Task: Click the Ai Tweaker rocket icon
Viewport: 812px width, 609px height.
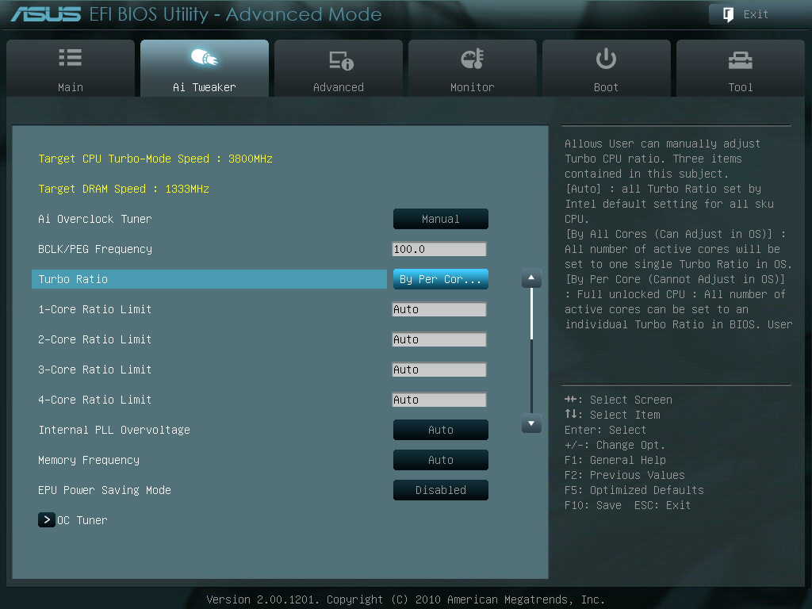Action: pyautogui.click(x=205, y=57)
